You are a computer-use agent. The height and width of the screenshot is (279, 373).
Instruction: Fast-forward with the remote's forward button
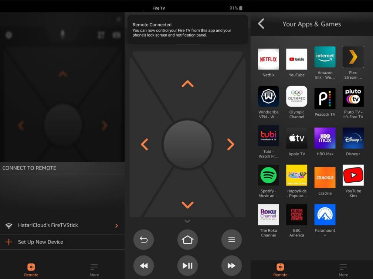tap(231, 266)
